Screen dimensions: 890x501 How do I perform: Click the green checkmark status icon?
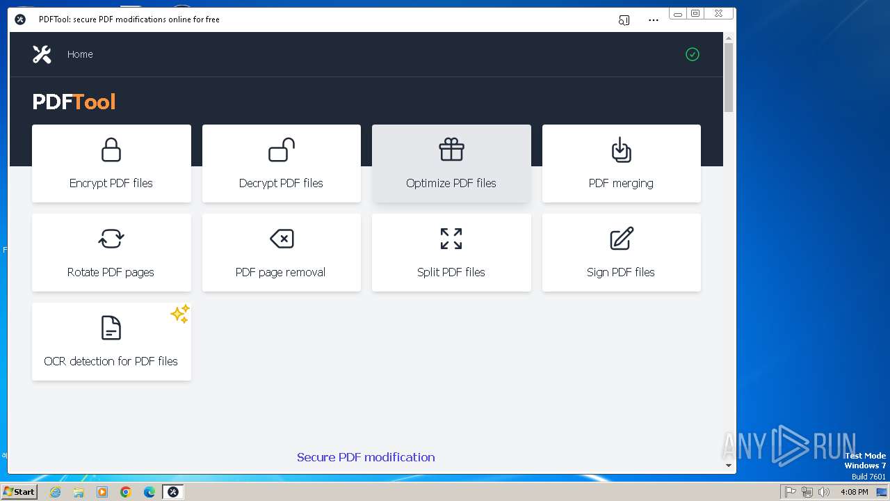click(x=692, y=54)
